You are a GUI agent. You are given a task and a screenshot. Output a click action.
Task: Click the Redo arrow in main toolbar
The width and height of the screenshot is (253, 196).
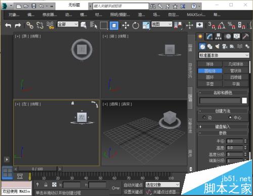point(18,25)
